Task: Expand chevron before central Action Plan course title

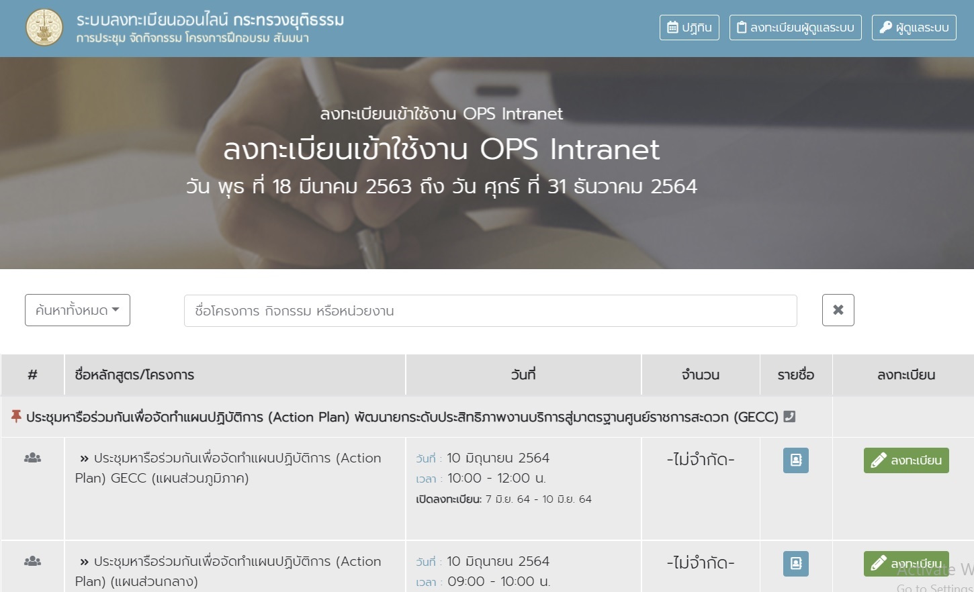Action: (83, 561)
